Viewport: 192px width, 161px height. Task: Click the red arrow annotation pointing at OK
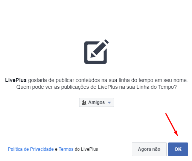pyautogui.click(x=172, y=124)
